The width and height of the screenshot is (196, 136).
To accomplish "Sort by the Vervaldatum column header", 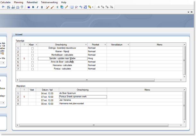I will pos(118,45).
